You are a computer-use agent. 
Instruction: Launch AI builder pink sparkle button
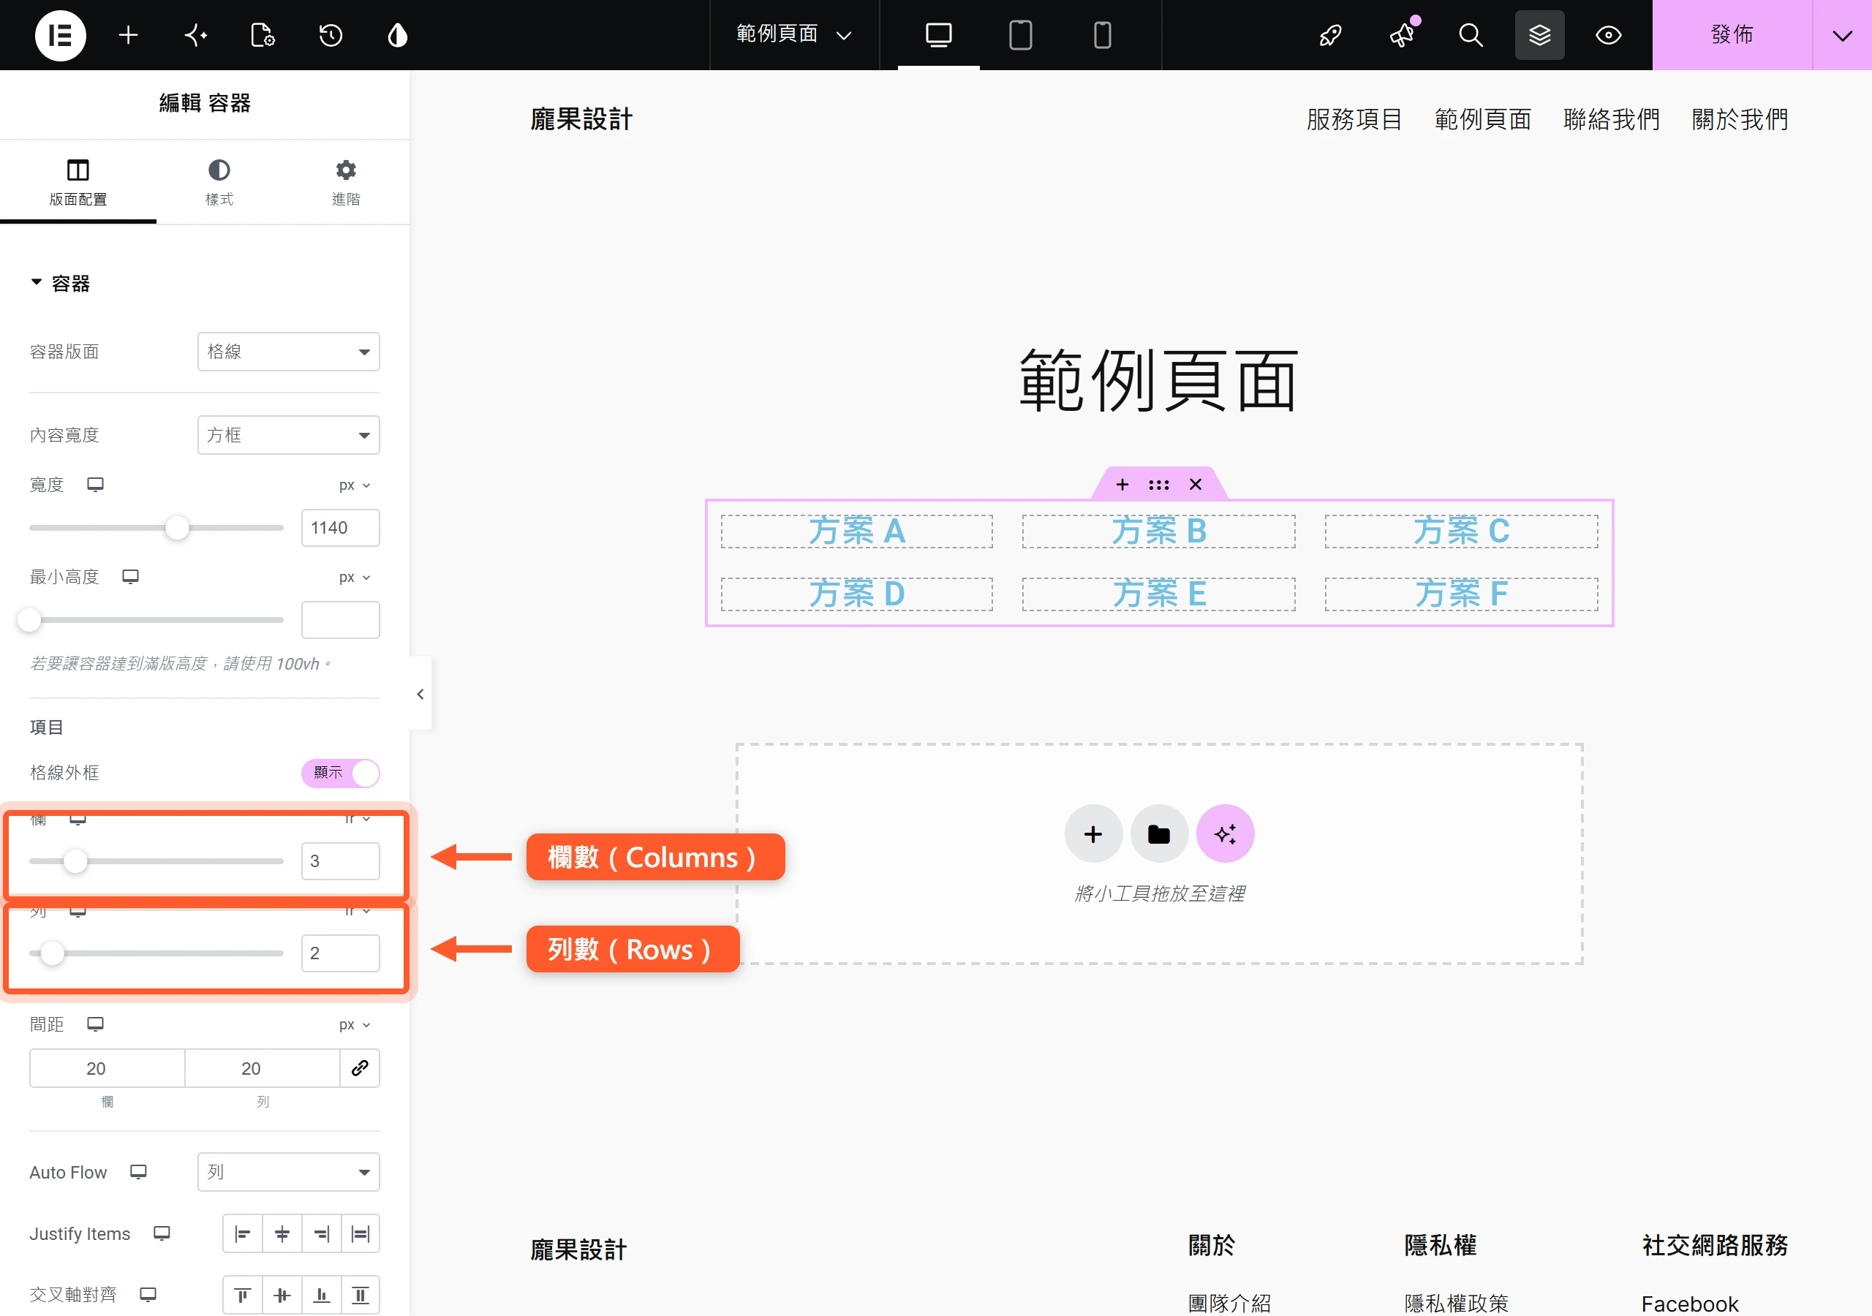(1225, 833)
